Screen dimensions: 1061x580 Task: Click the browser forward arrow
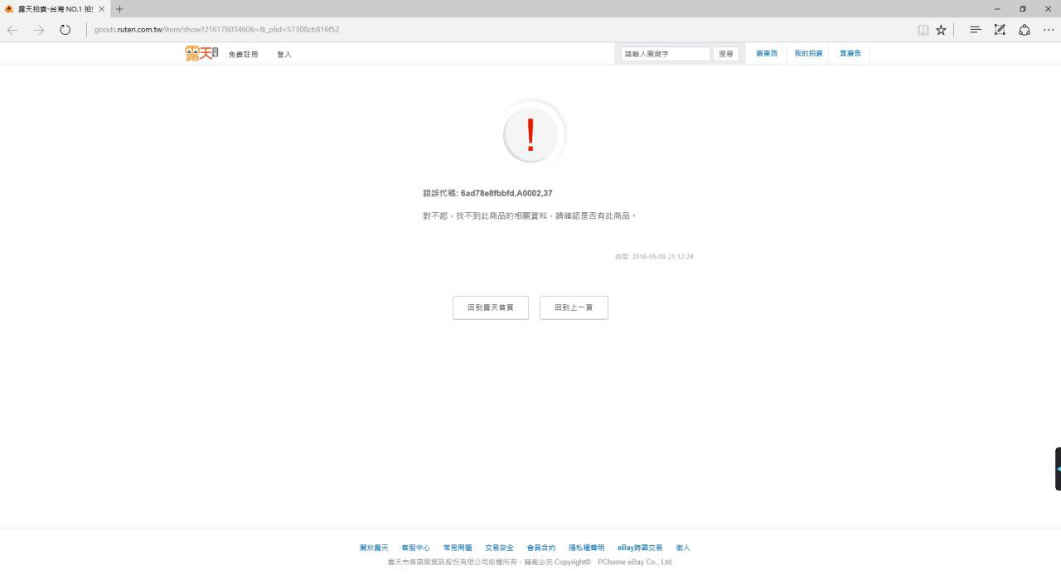pyautogui.click(x=39, y=30)
